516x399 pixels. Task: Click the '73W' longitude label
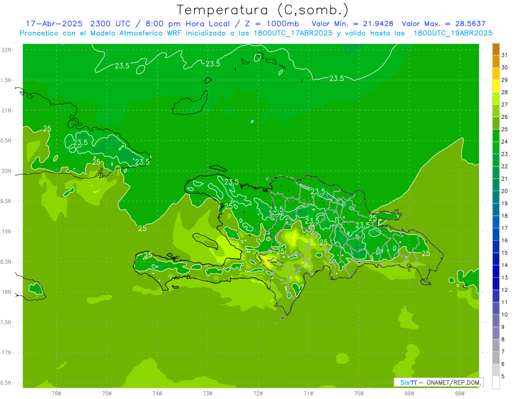click(x=208, y=393)
